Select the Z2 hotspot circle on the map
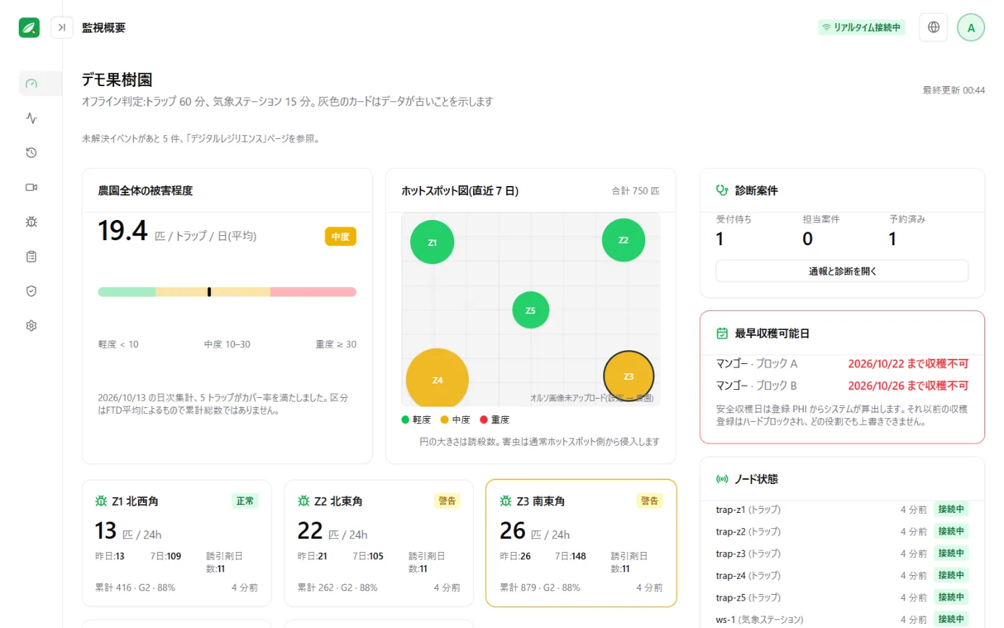Screen dimensions: 1004x628 pos(624,239)
